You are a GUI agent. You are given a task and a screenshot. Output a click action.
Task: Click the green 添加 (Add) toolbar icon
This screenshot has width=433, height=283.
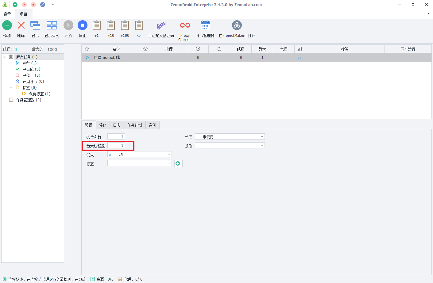click(x=7, y=25)
